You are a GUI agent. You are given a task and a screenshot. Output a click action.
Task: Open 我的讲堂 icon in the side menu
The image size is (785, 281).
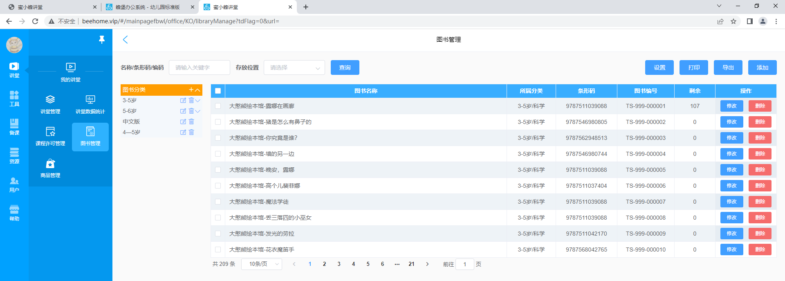pos(70,67)
